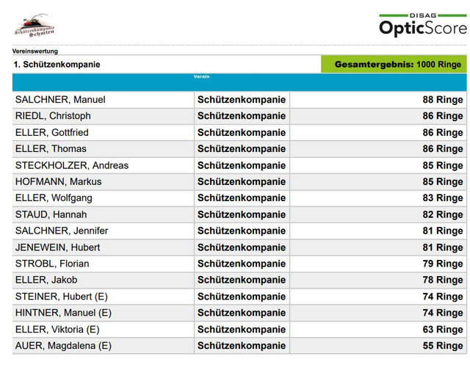Select ELLER, Wolfgang's 83 Ringe result
This screenshot has height=373, width=470.
(x=443, y=198)
